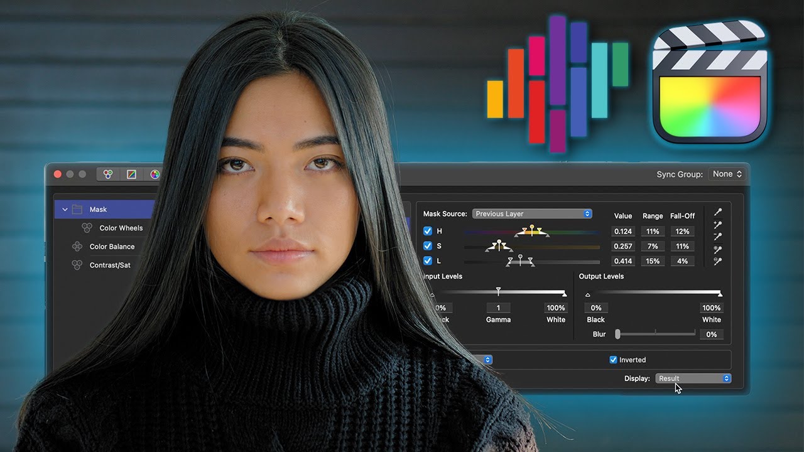Select the Color Balance layer
The width and height of the screenshot is (804, 452).
pos(112,247)
